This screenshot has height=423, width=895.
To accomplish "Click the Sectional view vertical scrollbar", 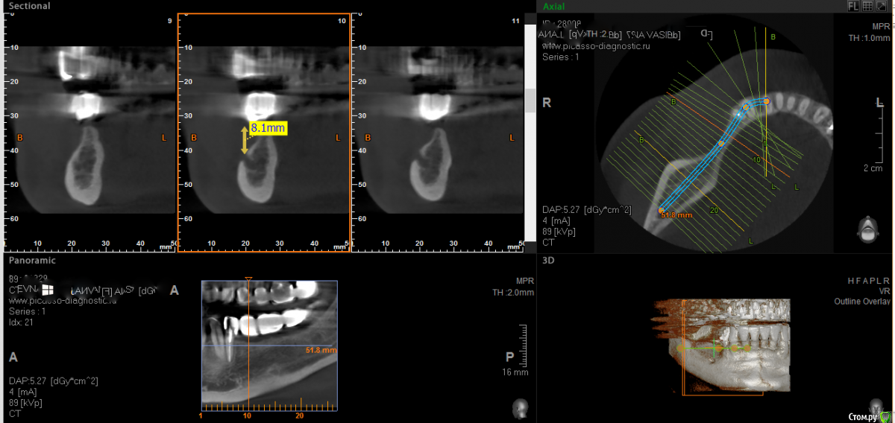I will coord(530,101).
